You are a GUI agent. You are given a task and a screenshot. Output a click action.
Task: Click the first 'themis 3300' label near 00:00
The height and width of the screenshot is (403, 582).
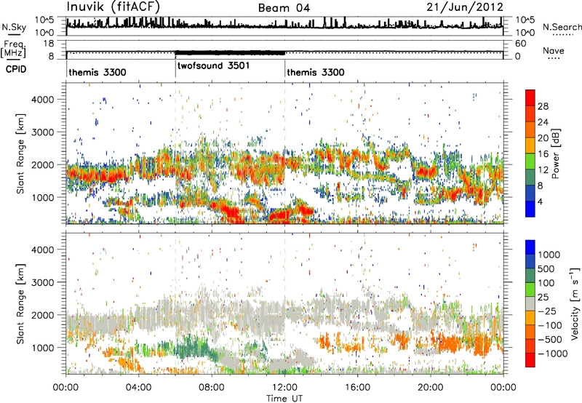click(97, 72)
